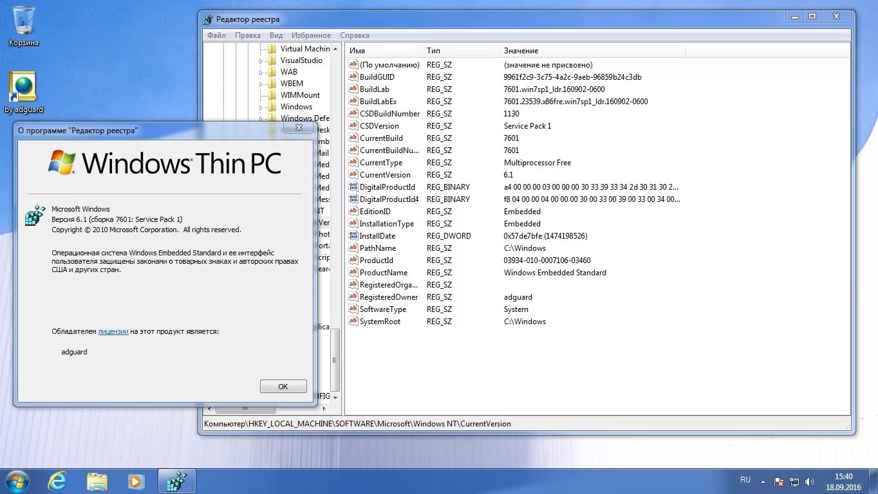Launch Internet Explorer from the taskbar
Screen dimensions: 878x494
pos(58,480)
